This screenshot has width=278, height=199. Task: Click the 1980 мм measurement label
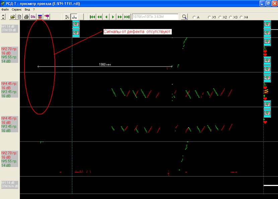pos(105,65)
